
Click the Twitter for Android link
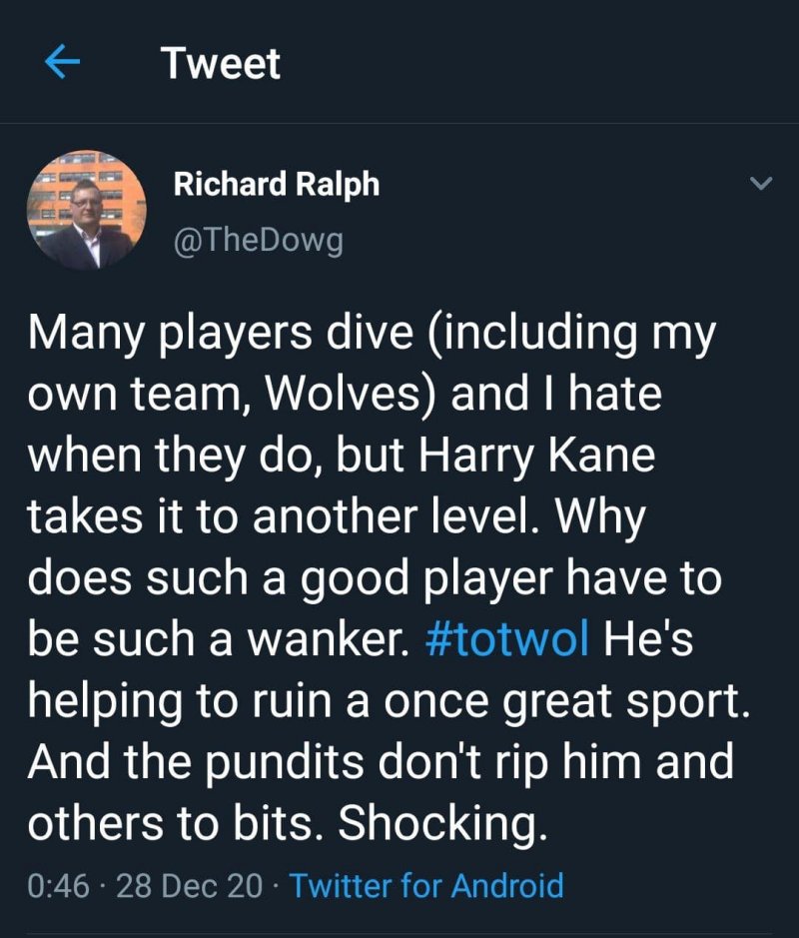coord(426,885)
